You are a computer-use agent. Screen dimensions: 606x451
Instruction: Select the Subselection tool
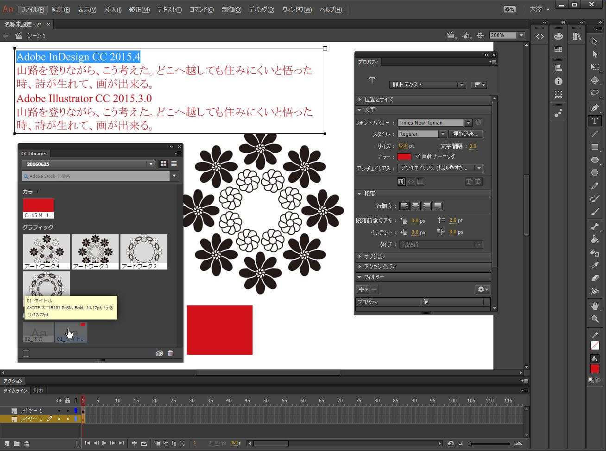pyautogui.click(x=595, y=54)
